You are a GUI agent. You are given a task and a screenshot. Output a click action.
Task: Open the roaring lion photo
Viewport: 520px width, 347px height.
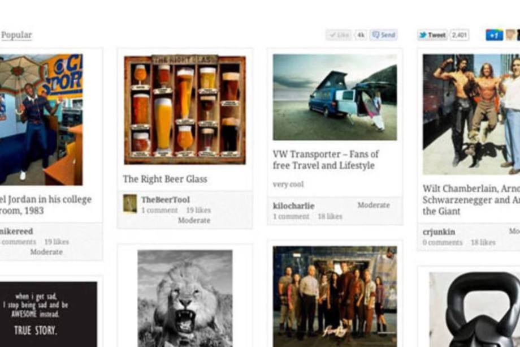pos(185,298)
